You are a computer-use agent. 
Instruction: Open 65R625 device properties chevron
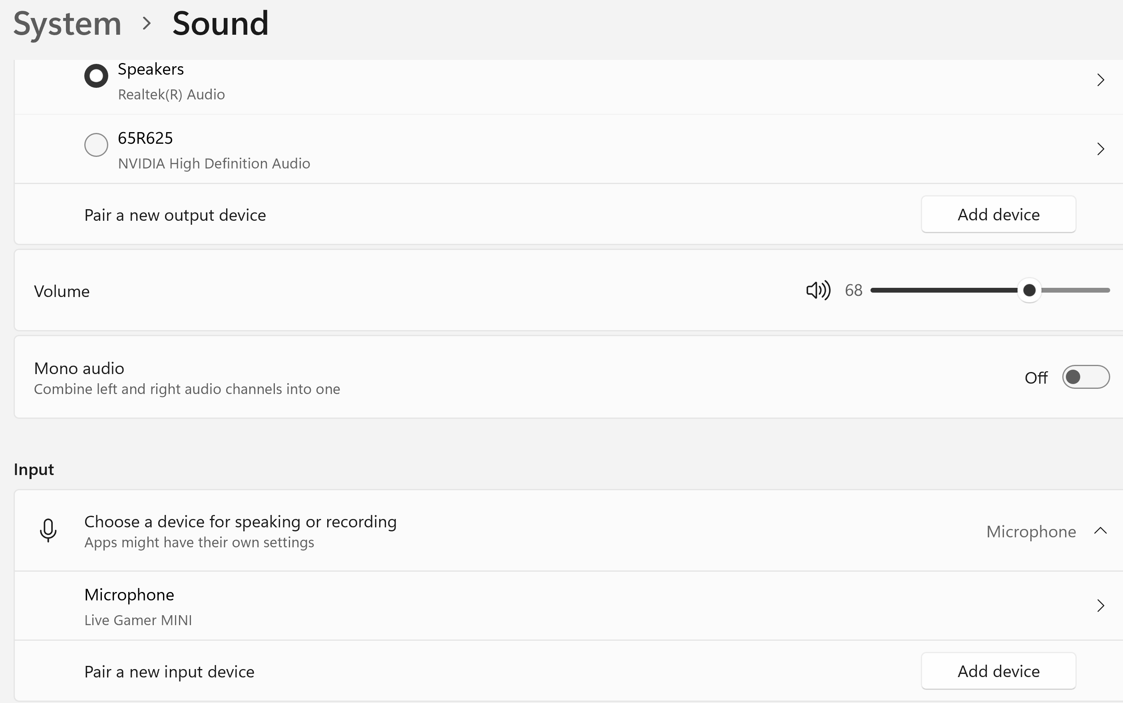pyautogui.click(x=1100, y=149)
